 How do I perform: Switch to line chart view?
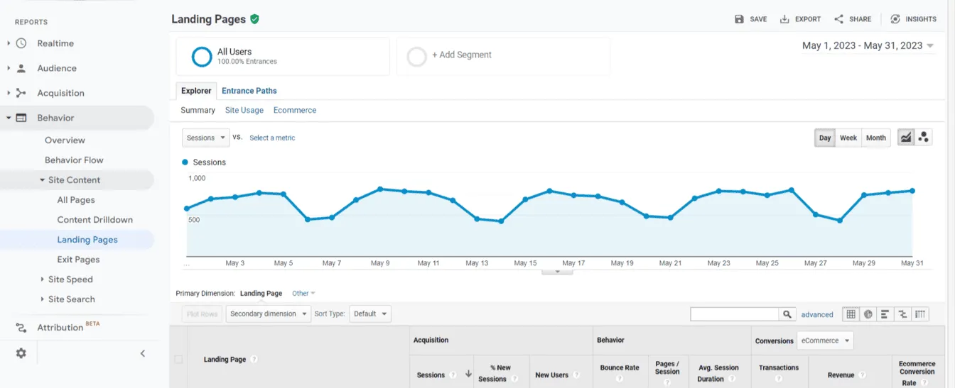tap(906, 138)
